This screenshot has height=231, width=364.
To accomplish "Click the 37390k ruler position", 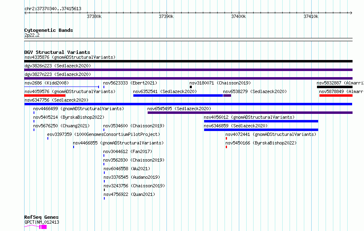I will (166, 16).
